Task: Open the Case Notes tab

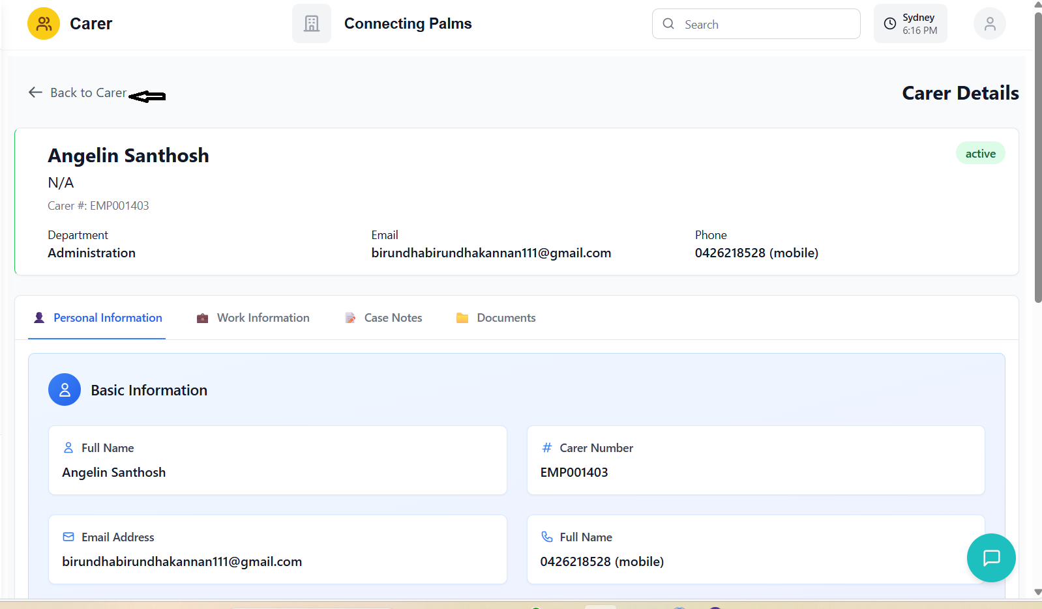Action: click(383, 318)
